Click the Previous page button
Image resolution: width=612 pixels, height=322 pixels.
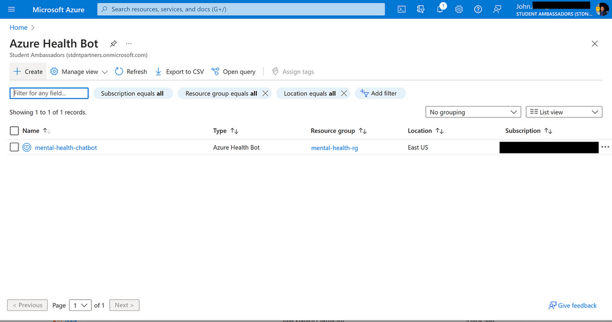pos(28,305)
